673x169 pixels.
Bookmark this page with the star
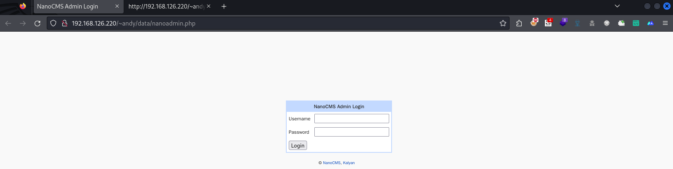pos(503,24)
